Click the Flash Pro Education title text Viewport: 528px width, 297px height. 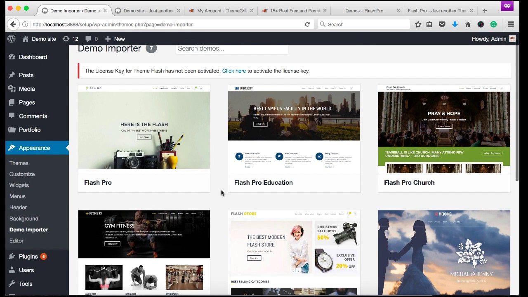(264, 183)
